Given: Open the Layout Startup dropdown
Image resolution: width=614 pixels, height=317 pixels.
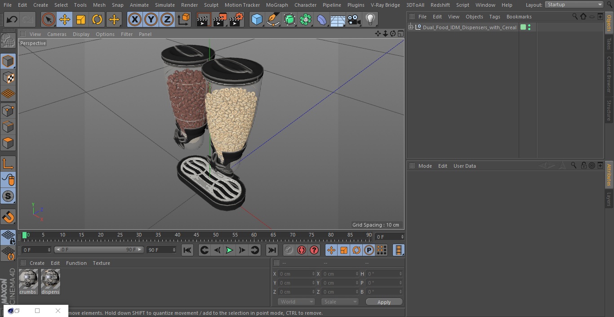Looking at the screenshot, I should click(x=574, y=4).
